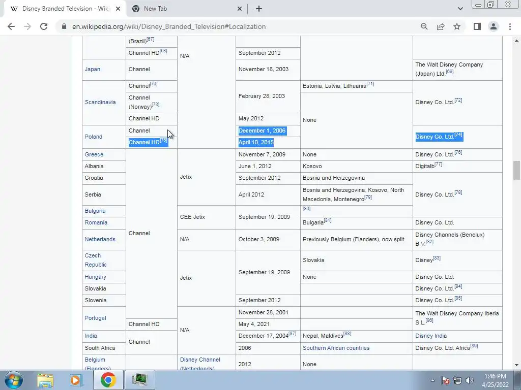Go back to the previous page
Screen dimensions: 521x390
[x=11, y=26]
